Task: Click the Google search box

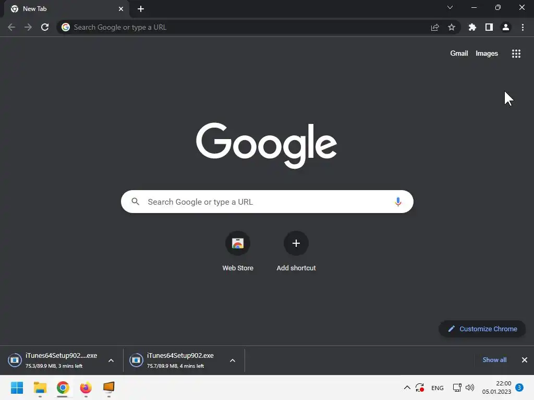Action: [267, 202]
